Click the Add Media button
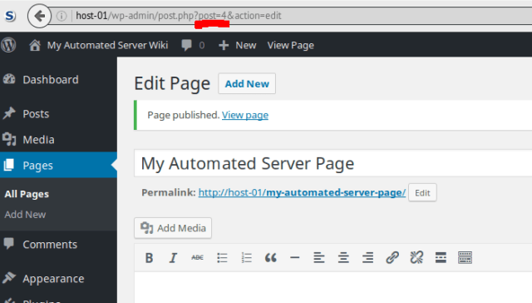The image size is (532, 303). (x=173, y=228)
